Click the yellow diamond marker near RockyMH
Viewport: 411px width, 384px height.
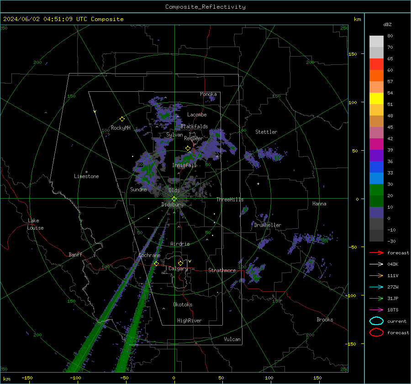point(122,119)
